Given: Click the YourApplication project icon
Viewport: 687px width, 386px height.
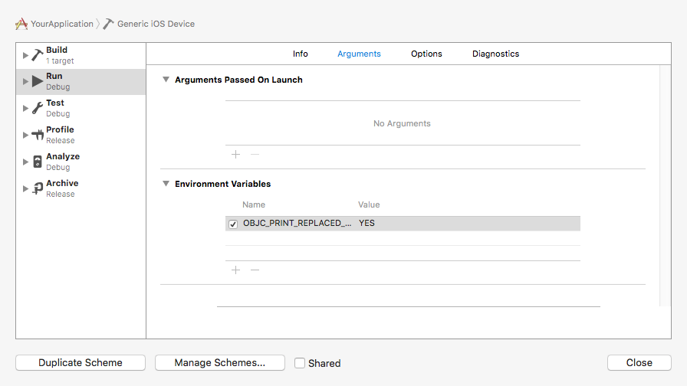Looking at the screenshot, I should tap(21, 24).
